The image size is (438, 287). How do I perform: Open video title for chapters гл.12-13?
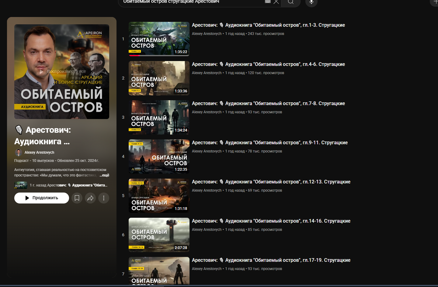coord(271,182)
